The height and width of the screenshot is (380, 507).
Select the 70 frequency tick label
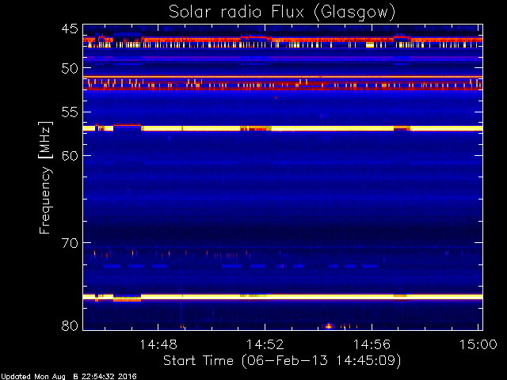tap(70, 243)
